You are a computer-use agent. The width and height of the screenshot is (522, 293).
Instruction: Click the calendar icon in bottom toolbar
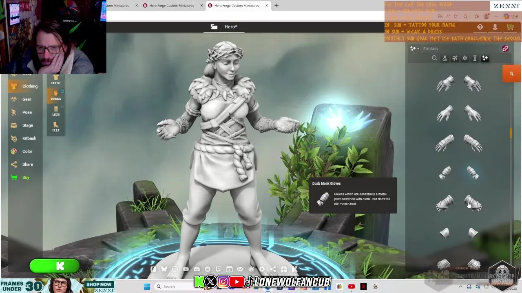(230, 269)
